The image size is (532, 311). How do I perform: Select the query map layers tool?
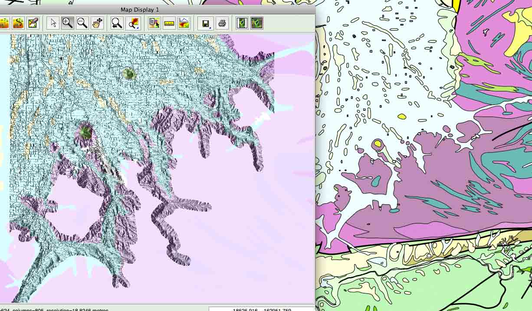[x=154, y=23]
